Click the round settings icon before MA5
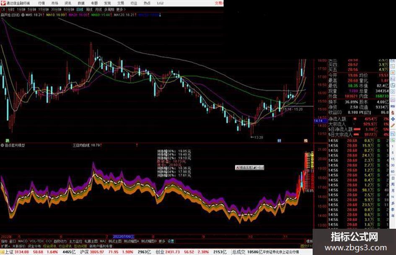 (23, 15)
